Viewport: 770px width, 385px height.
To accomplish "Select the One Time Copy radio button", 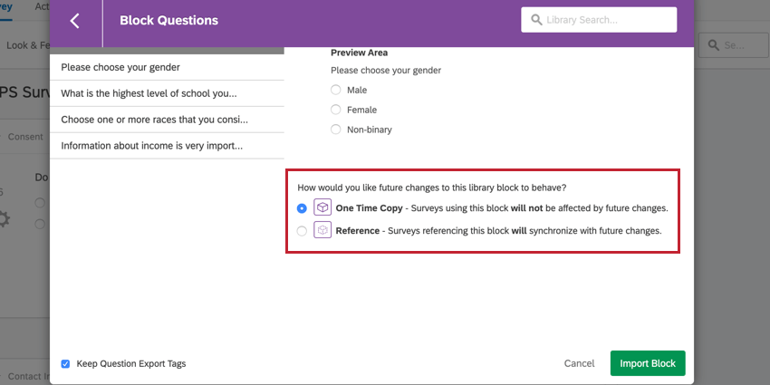I will click(302, 207).
